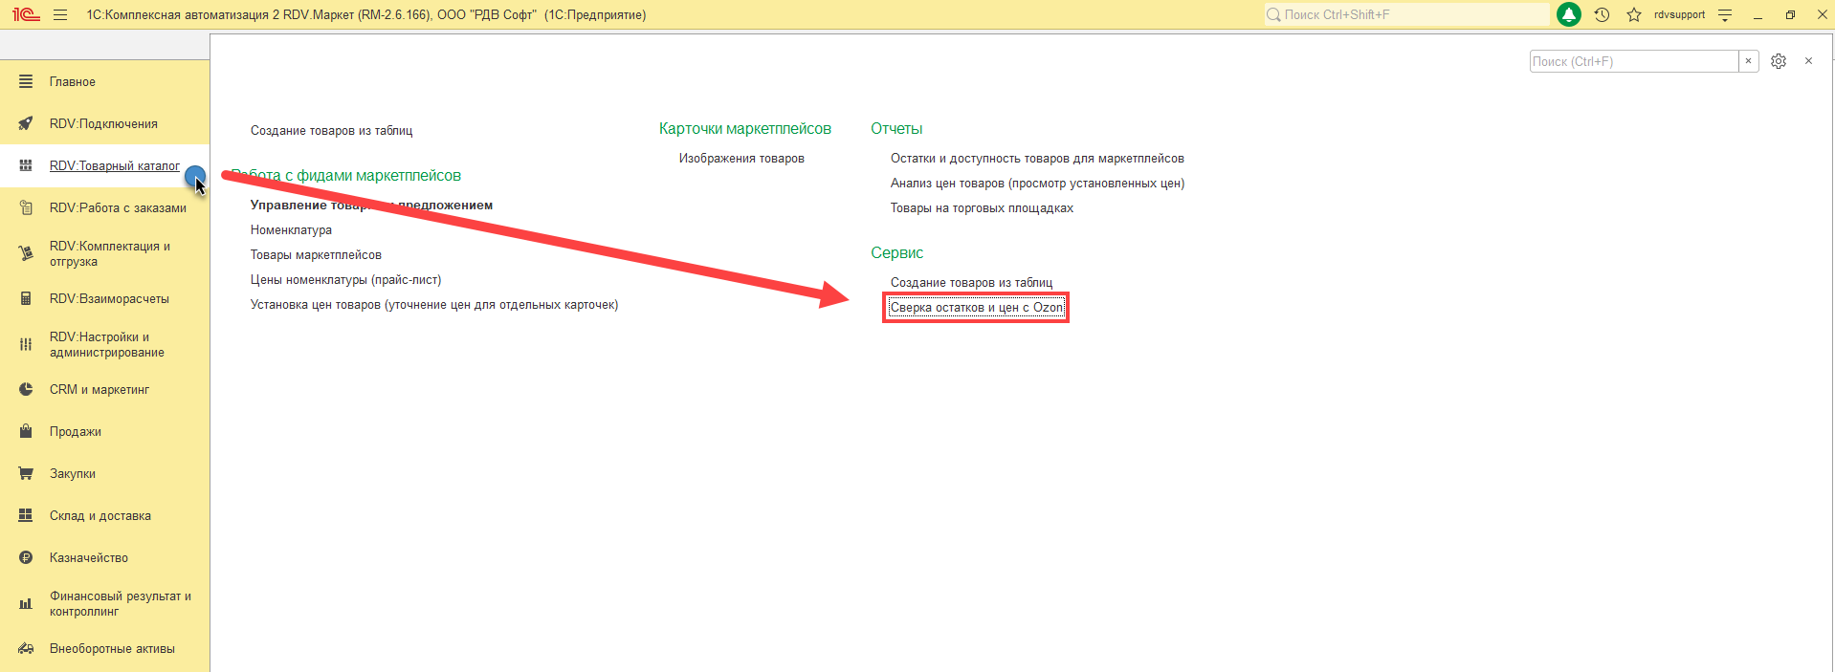Screen dimensions: 1835x672
Task: Click the Отчеты heading
Action: pyautogui.click(x=896, y=128)
